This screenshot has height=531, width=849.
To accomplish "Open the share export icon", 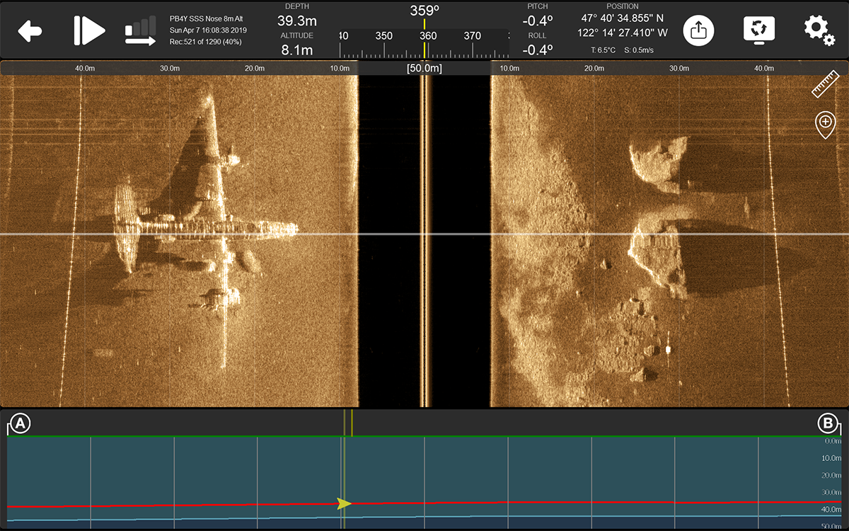I will point(698,30).
